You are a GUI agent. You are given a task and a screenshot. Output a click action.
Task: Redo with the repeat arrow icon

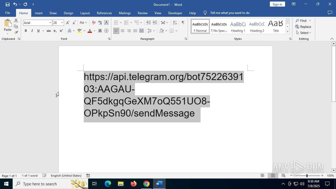pyautogui.click(x=25, y=4)
